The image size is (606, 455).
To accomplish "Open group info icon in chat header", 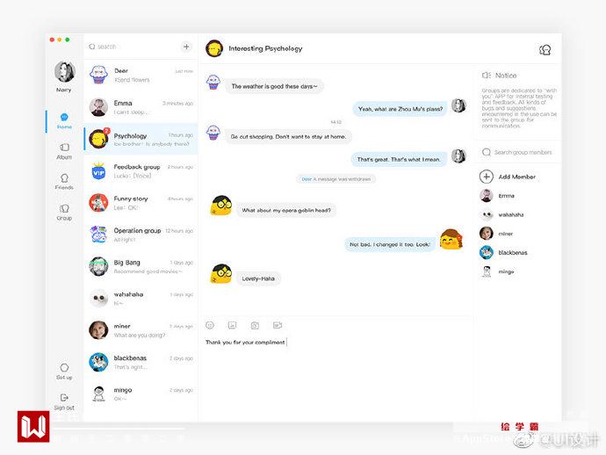I will tap(545, 50).
